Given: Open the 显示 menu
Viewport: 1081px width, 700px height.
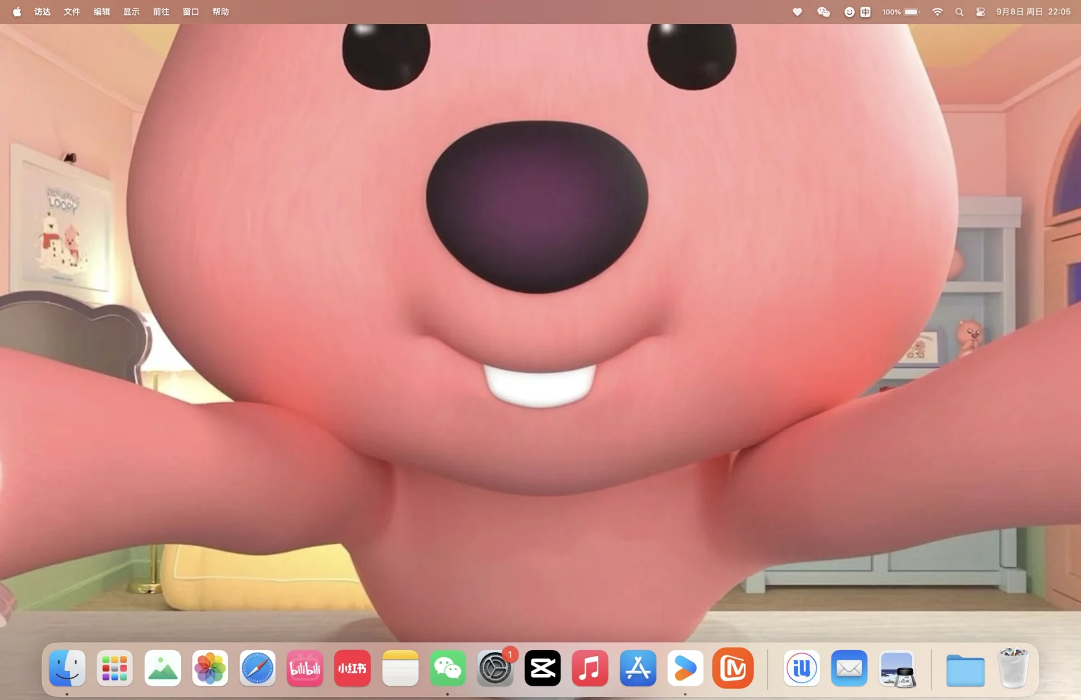Looking at the screenshot, I should (132, 12).
